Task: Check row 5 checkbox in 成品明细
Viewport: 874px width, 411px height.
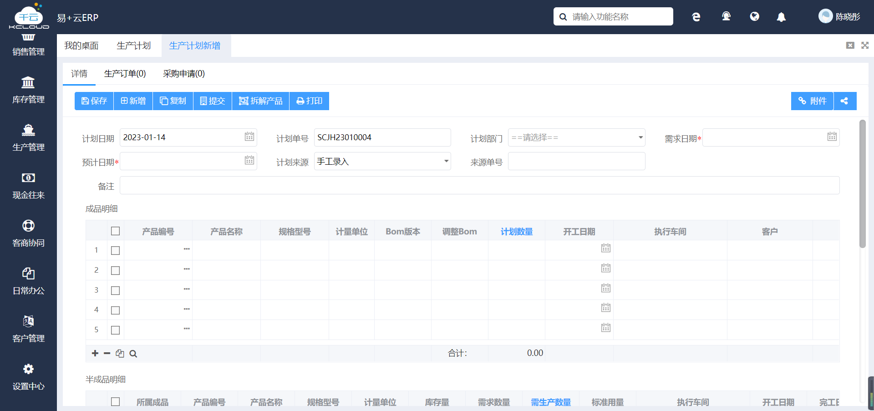Action: click(x=116, y=330)
